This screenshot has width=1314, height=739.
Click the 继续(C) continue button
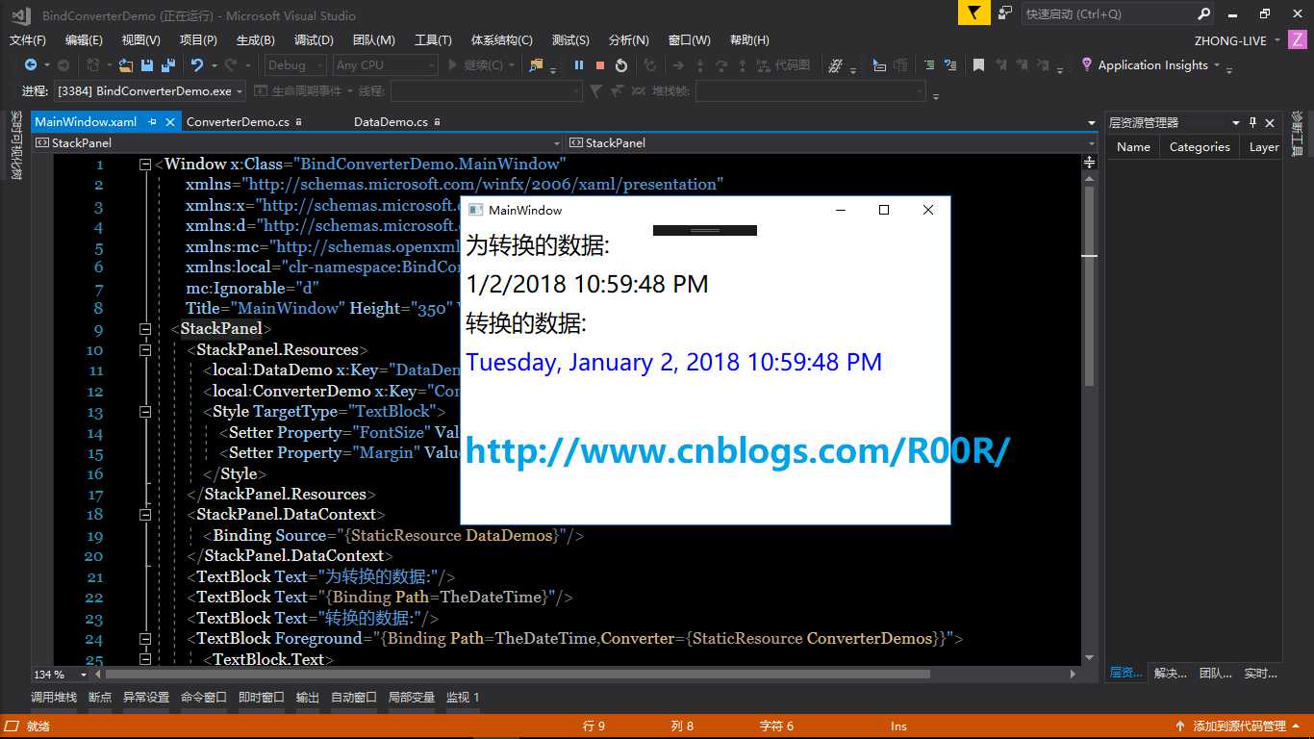474,65
